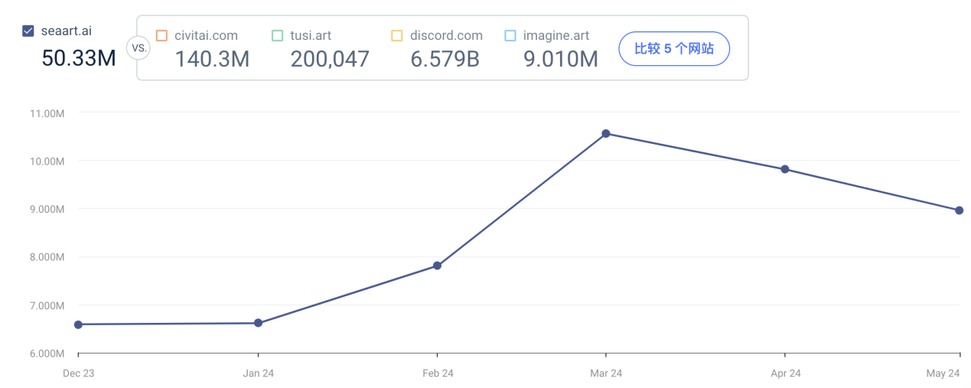This screenshot has width=971, height=388.
Task: Click the 比较 5 个网站 button
Action: pos(673,49)
